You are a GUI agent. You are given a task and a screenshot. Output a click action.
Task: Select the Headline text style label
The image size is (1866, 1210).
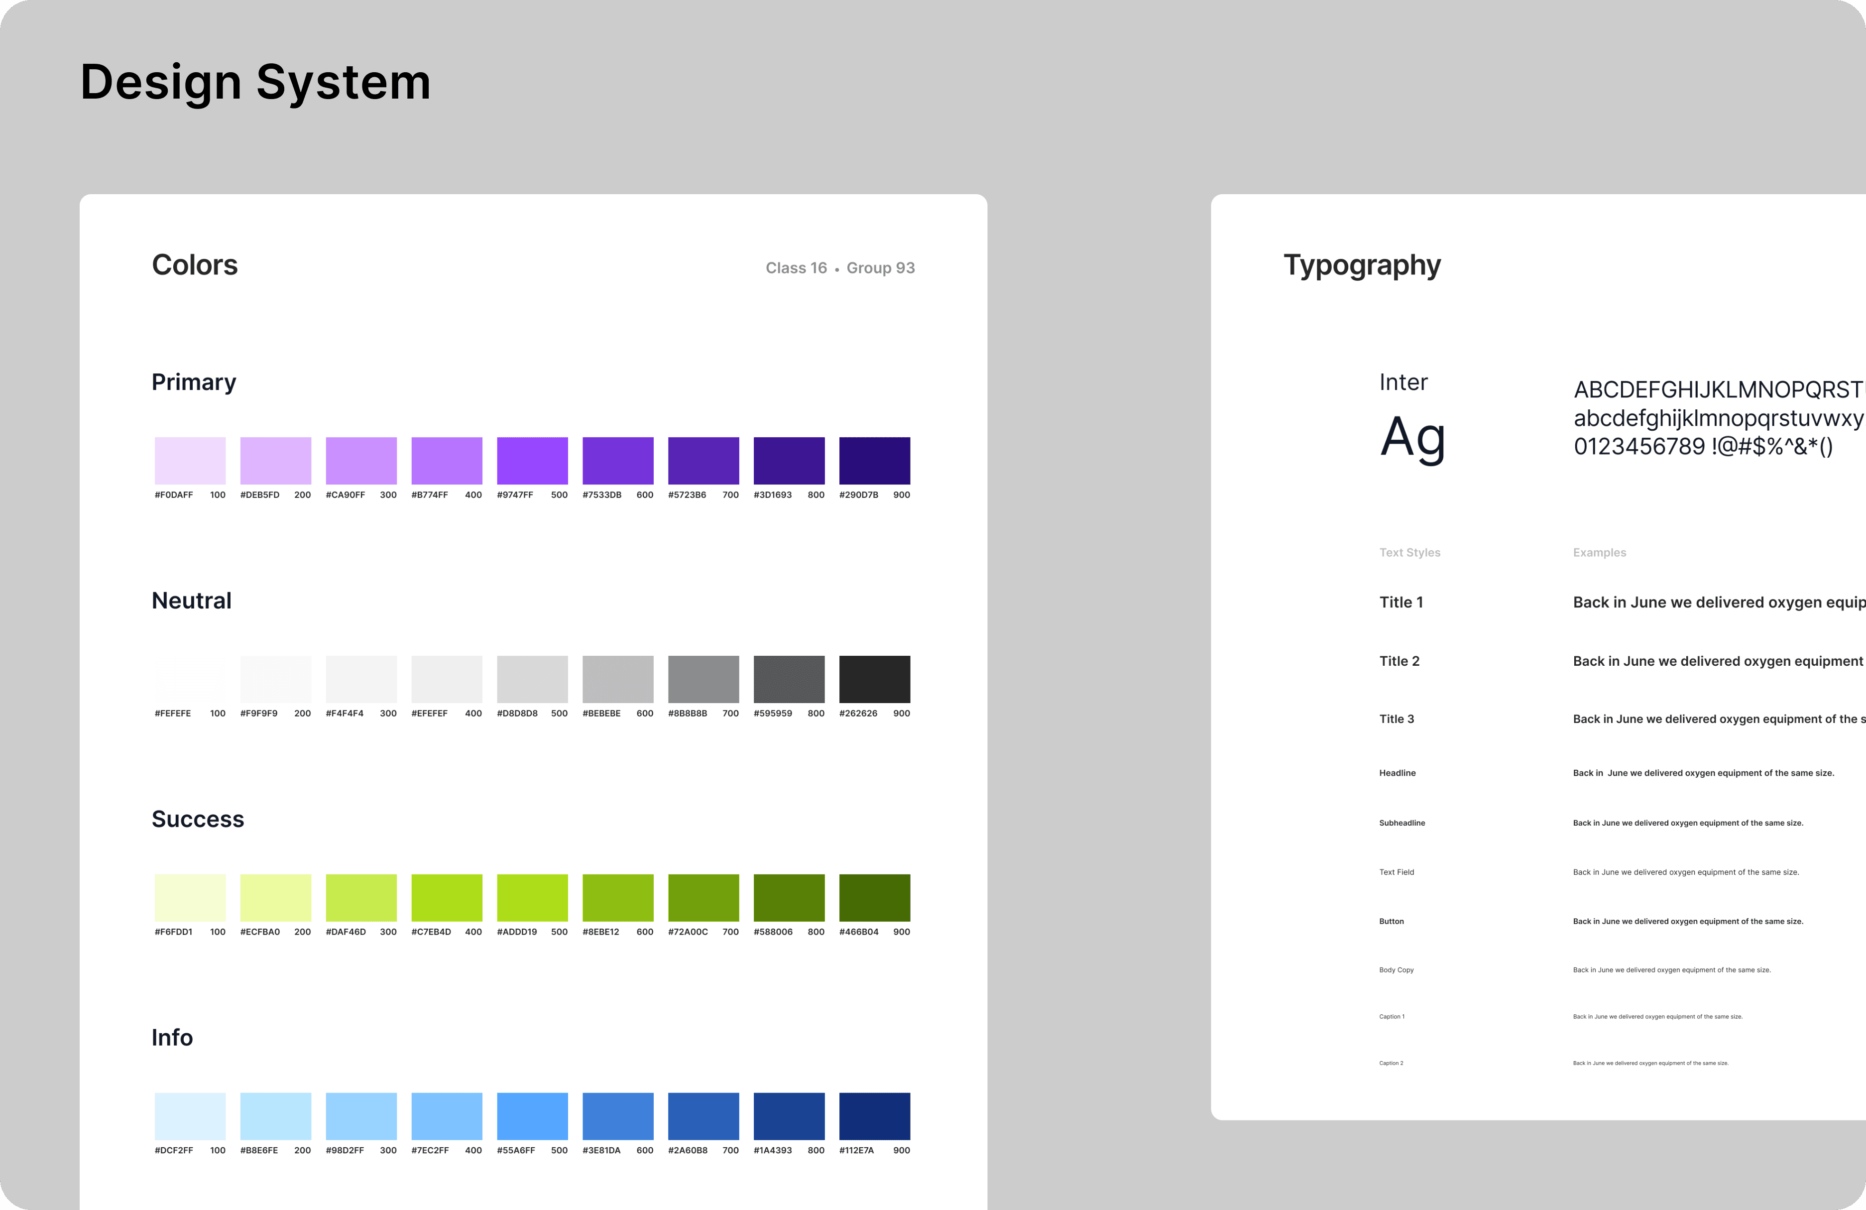tap(1397, 773)
